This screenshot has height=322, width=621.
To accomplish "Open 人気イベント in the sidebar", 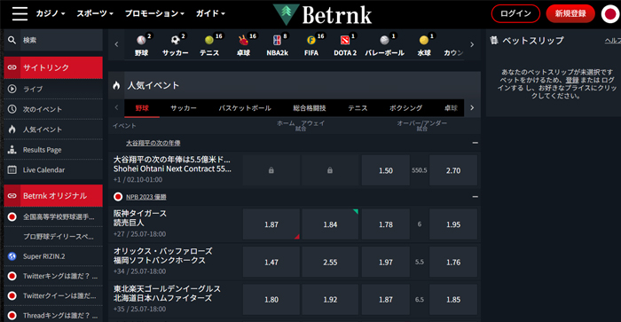I will coord(53,130).
